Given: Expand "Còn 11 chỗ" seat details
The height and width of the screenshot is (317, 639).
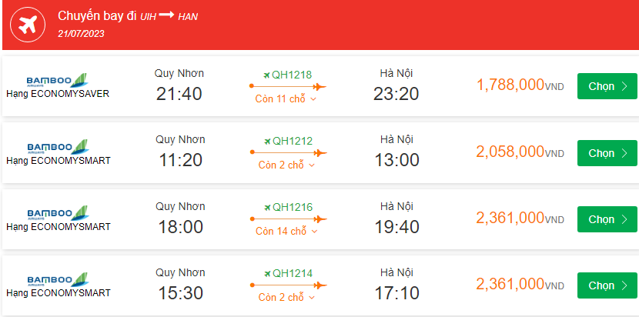Looking at the screenshot, I should pos(286,99).
